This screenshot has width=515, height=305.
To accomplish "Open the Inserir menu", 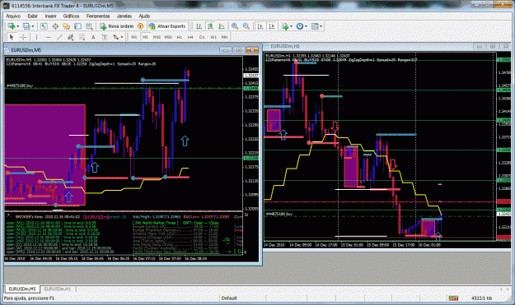I will point(50,16).
